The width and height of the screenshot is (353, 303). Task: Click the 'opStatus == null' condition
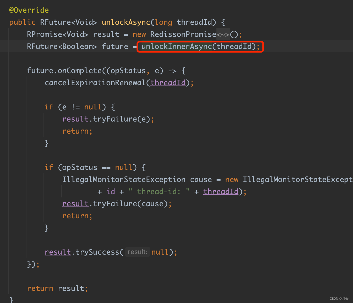[x=97, y=167]
